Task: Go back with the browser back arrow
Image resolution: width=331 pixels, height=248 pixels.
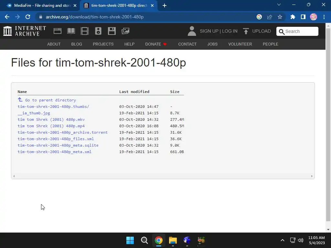Action: [7, 17]
